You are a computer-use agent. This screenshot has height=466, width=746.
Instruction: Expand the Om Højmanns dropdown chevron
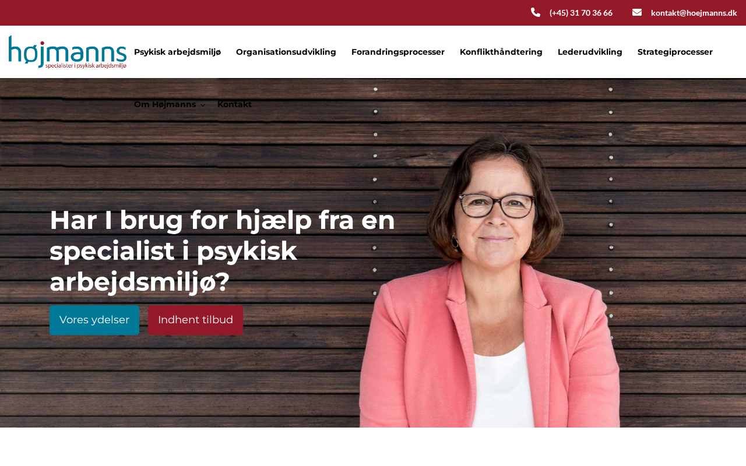[x=203, y=105]
